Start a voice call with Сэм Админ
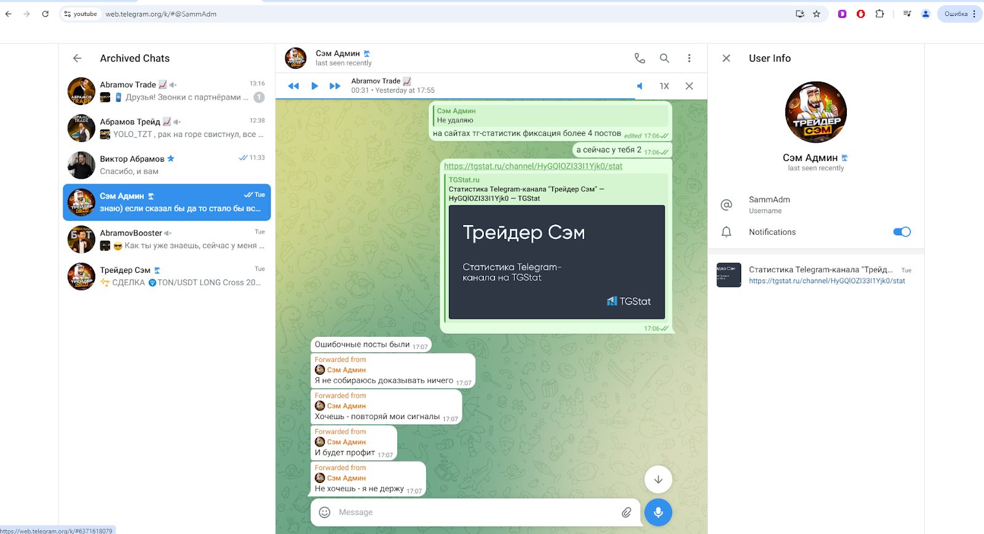The image size is (984, 534). (640, 58)
